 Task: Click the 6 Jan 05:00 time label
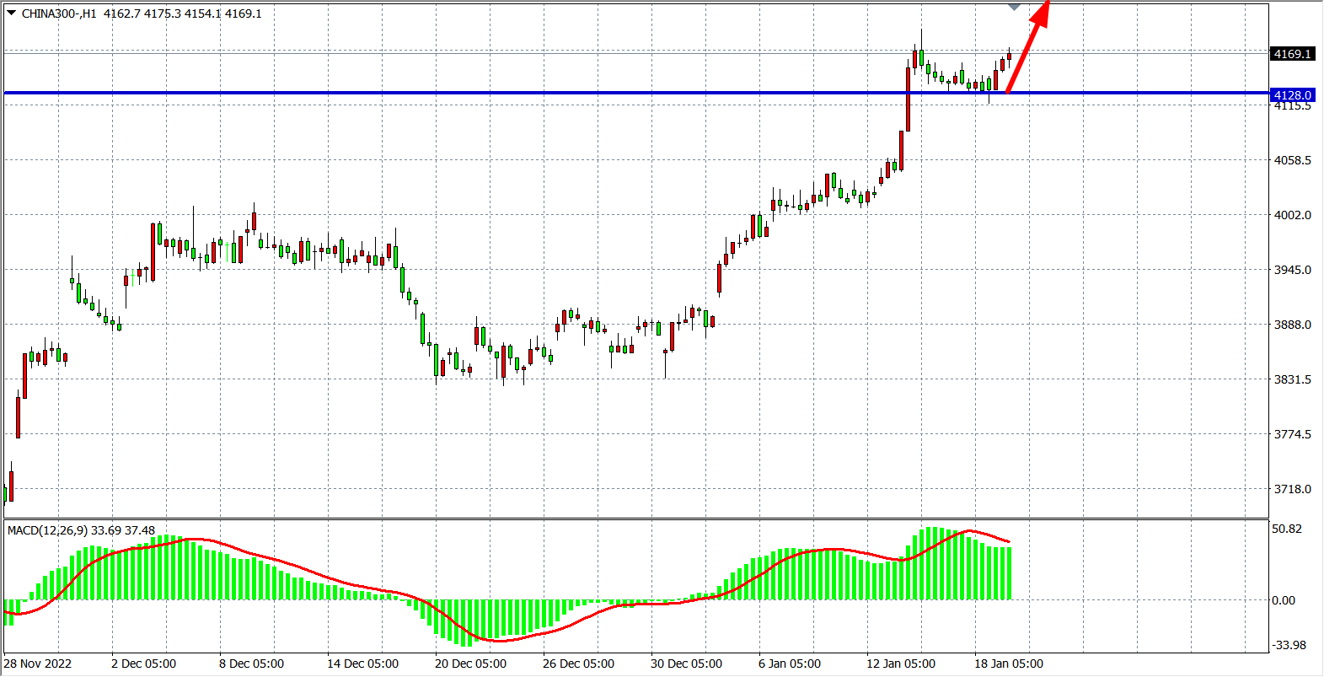(790, 664)
